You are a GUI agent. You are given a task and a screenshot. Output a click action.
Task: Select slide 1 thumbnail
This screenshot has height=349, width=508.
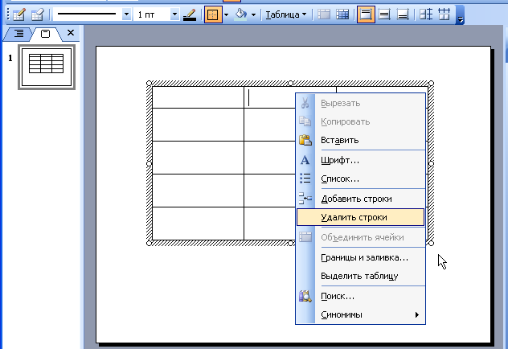(x=47, y=67)
